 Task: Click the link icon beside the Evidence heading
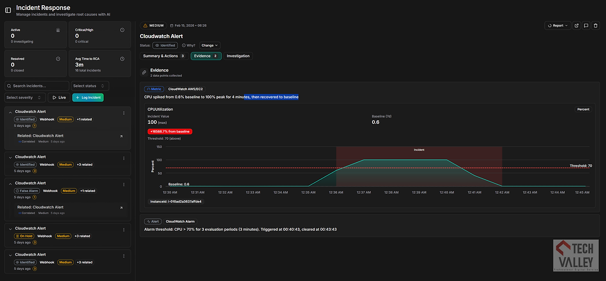[x=144, y=73]
